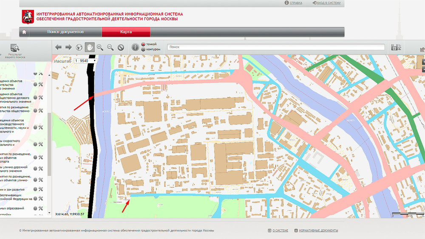425x239 pixels.
Task: Open НОРМАТИВНЫЕ ДОКУМЕНТЫ link
Action: 318,231
